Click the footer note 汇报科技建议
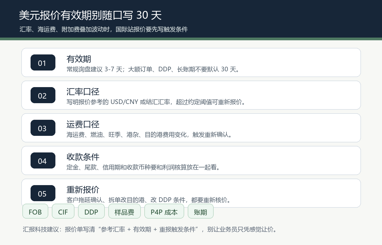Screen dimensions: 382x245 [x=150, y=229]
